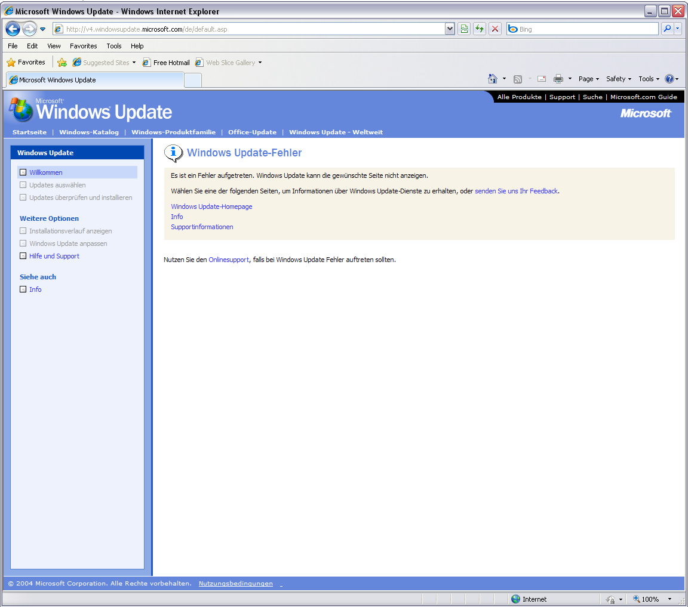The width and height of the screenshot is (688, 607).
Task: Open the address bar URL dropdown
Action: pos(449,29)
